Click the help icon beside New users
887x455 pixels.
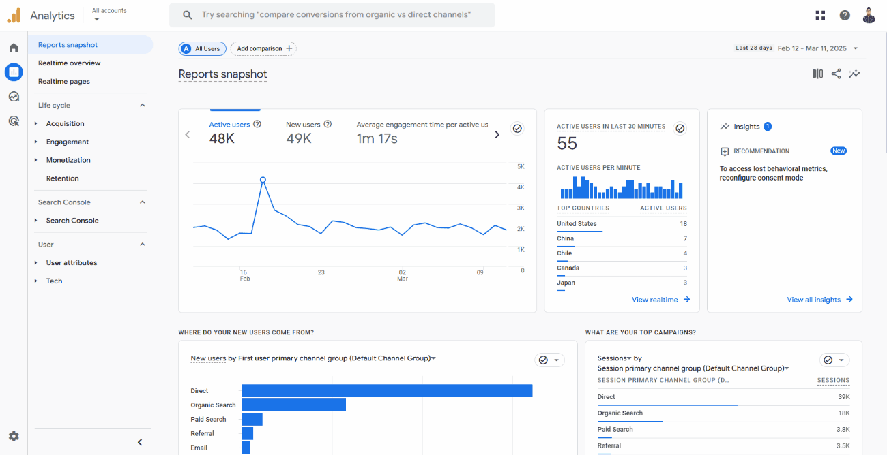(328, 125)
